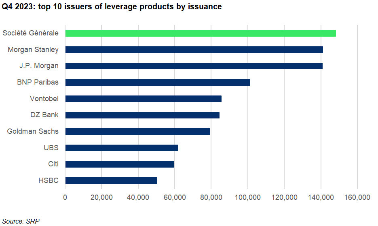The image size is (378, 226).
Task: Click the 140,000 axis label
Action: (321, 197)
